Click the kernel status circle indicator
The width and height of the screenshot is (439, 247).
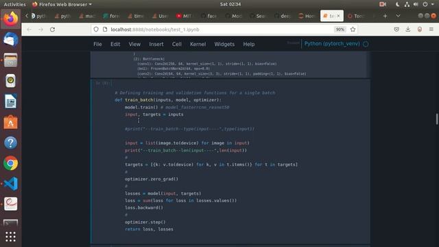tap(366, 44)
